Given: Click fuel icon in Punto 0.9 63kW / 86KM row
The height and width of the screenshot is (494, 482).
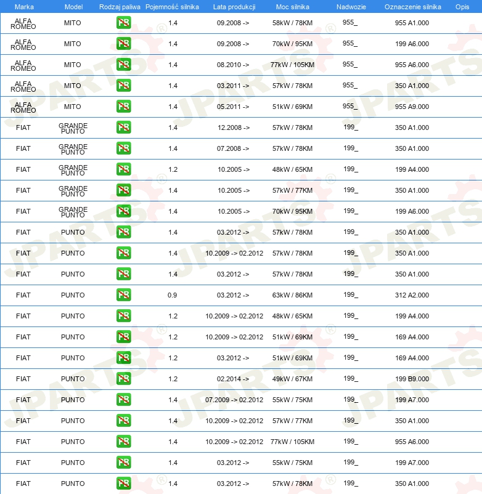Looking at the screenshot, I should point(123,295).
